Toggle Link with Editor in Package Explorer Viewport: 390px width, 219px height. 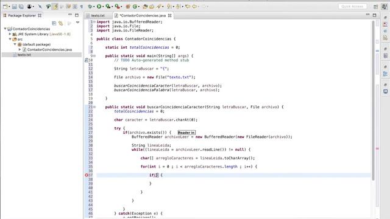tap(61, 23)
